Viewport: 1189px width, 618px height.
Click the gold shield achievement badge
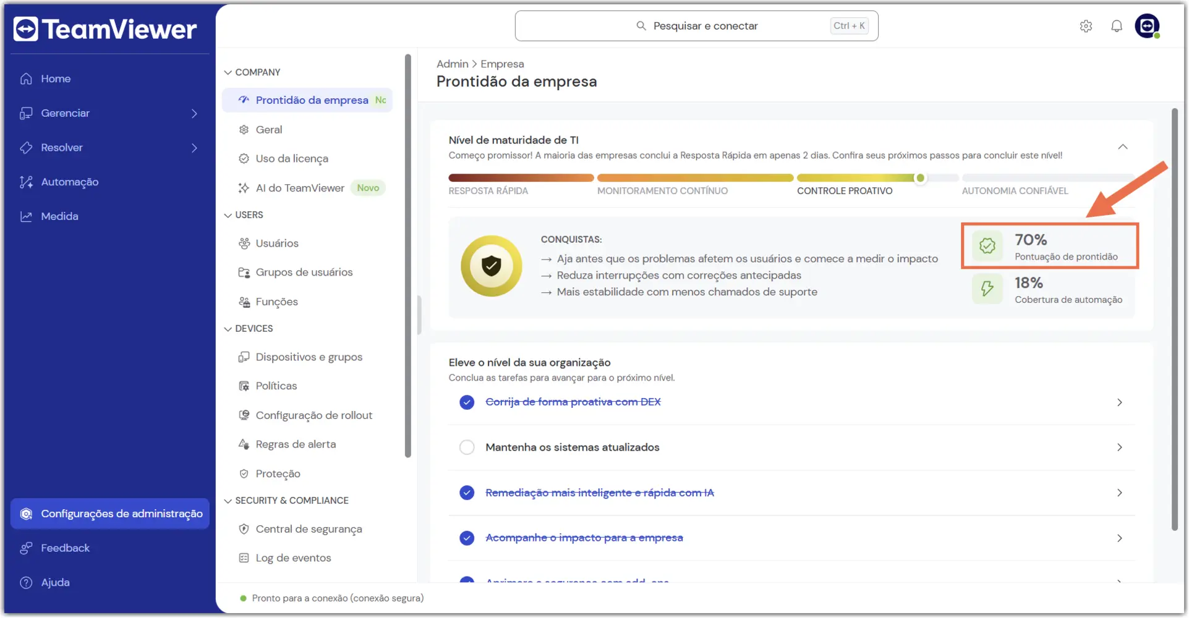(x=491, y=266)
